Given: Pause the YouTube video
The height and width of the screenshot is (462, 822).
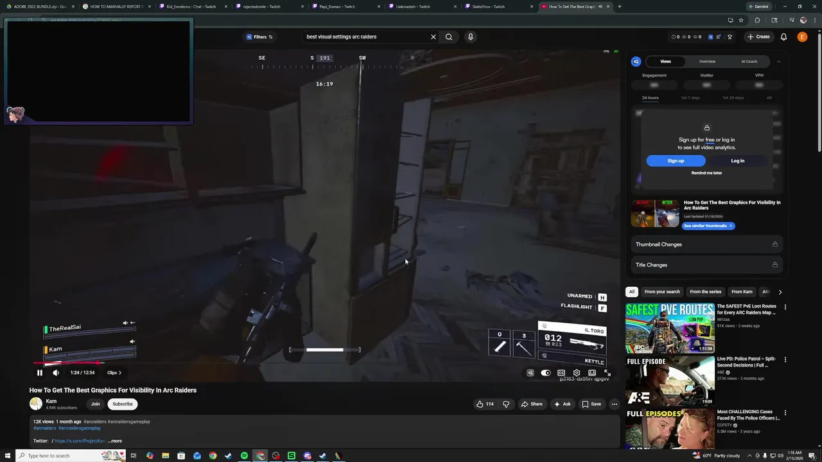Looking at the screenshot, I should coord(39,373).
